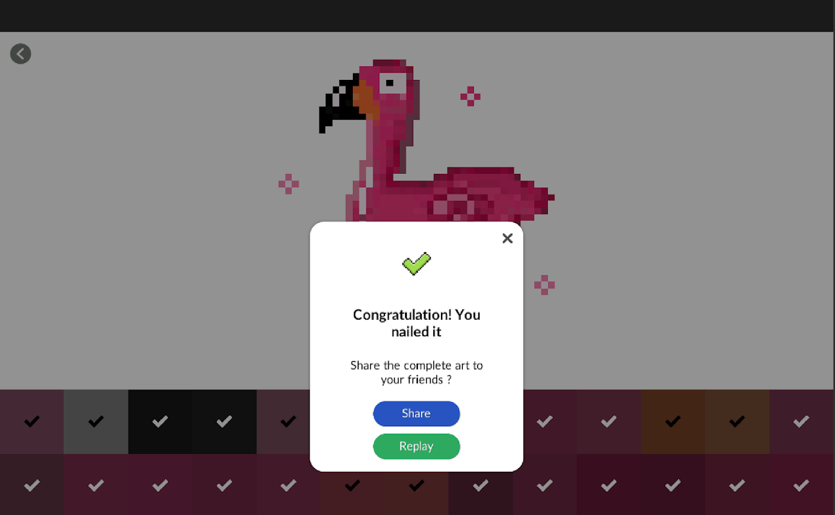Click the back arrow icon

[21, 53]
